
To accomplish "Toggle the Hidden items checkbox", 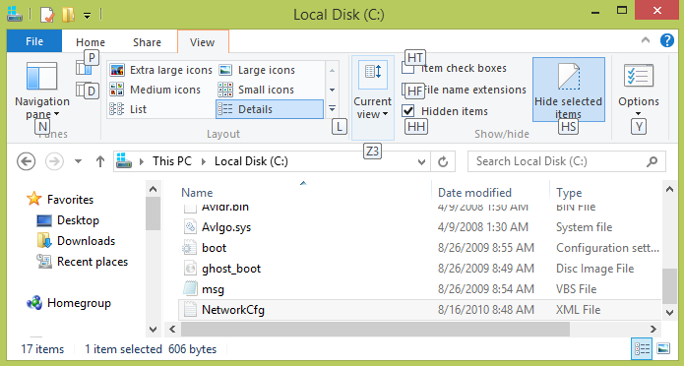I will click(407, 111).
